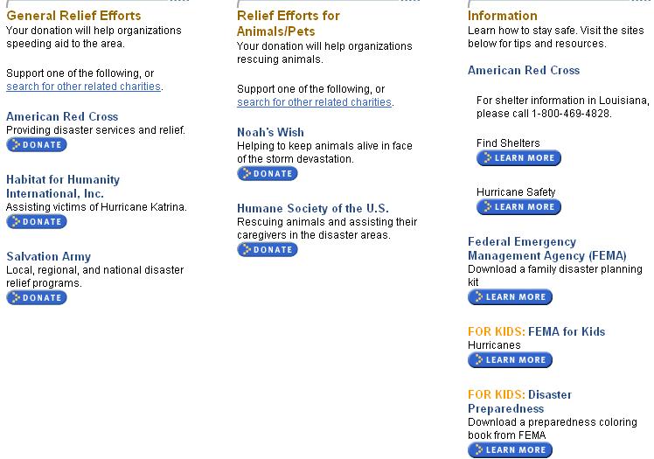Click Learn More under Find Shelters
This screenshot has width=654, height=459.
pyautogui.click(x=518, y=158)
